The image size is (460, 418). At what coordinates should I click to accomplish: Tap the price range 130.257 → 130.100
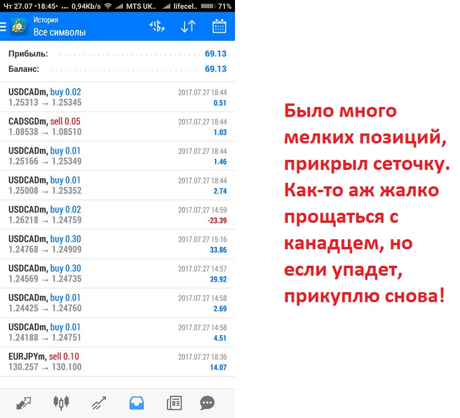[x=45, y=367]
